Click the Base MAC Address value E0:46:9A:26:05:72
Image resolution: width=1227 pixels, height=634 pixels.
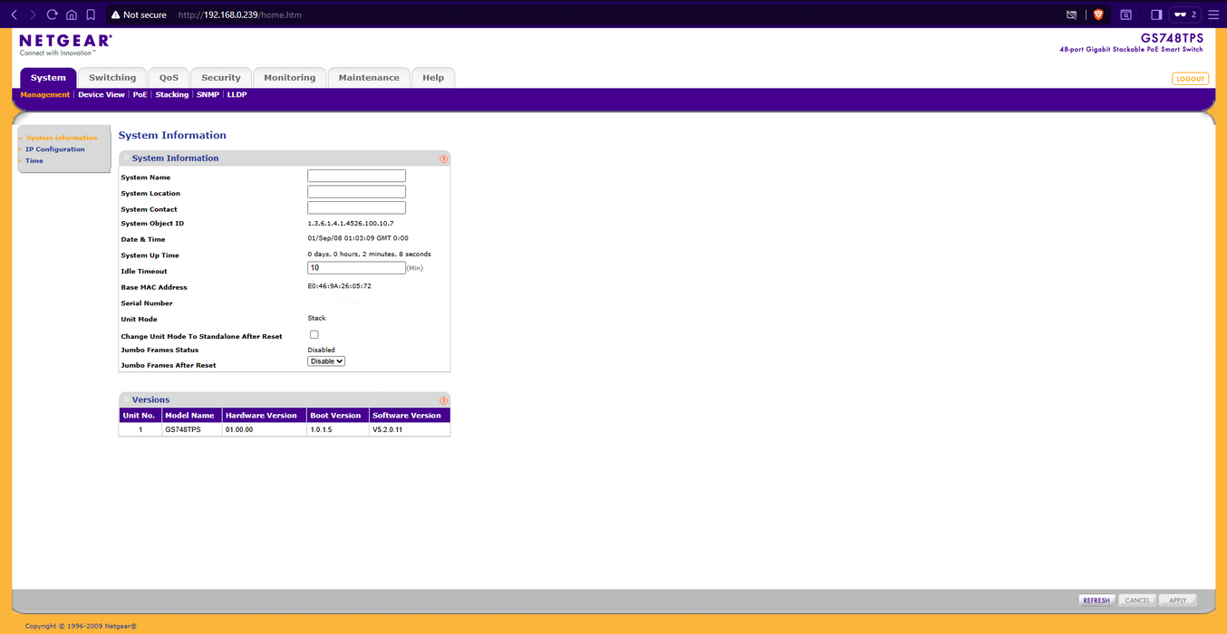pos(340,286)
